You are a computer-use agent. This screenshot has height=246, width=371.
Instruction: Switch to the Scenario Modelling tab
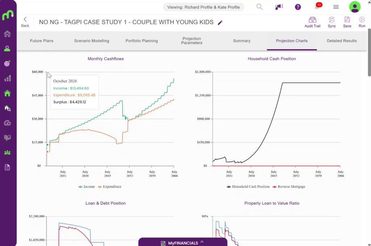(x=92, y=41)
